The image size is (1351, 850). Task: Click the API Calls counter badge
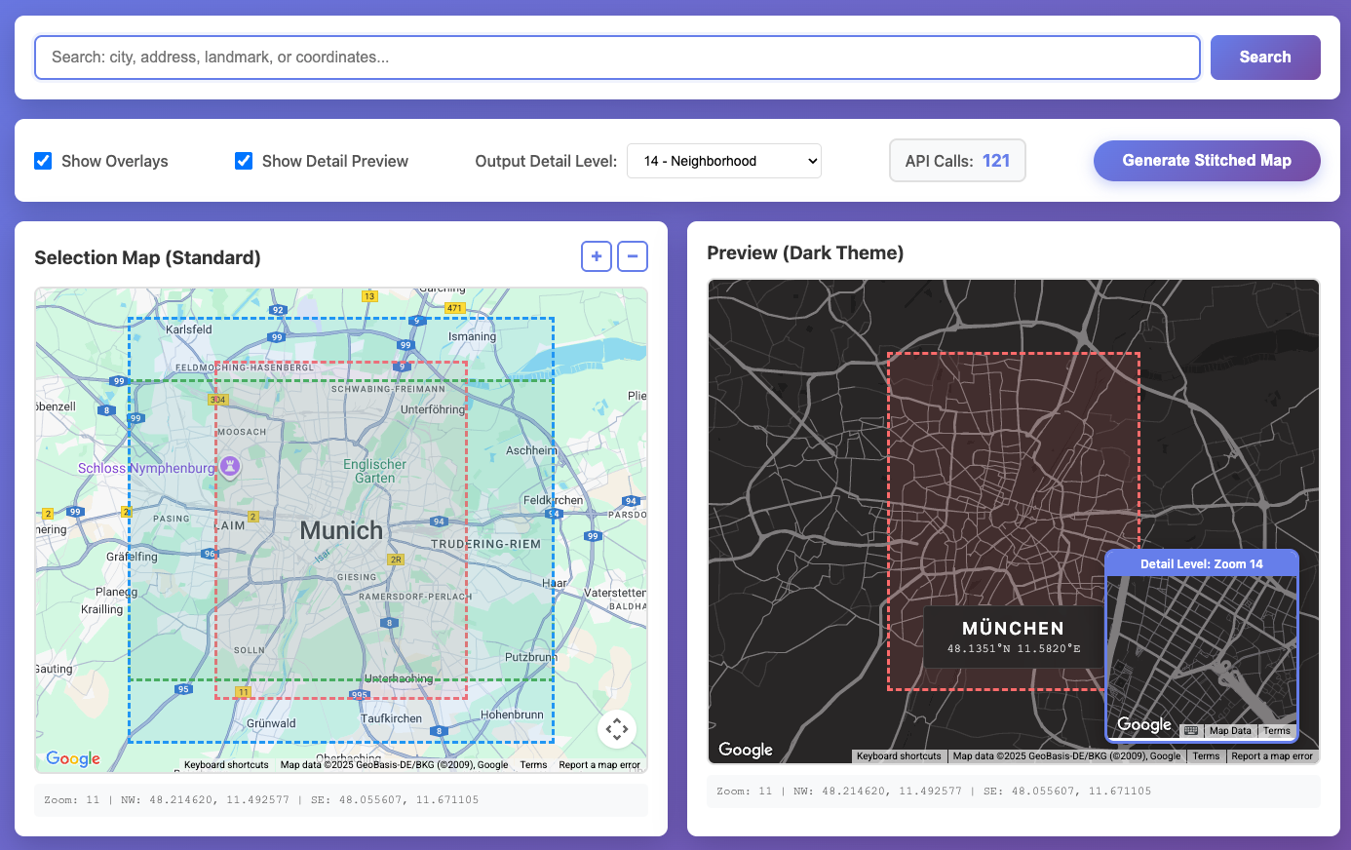click(x=957, y=161)
